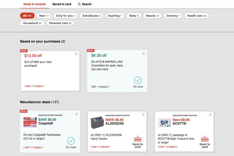Filter by Baby 8 category
Image resolution: width=234 pixels, height=156 pixels.
pos(134,16)
